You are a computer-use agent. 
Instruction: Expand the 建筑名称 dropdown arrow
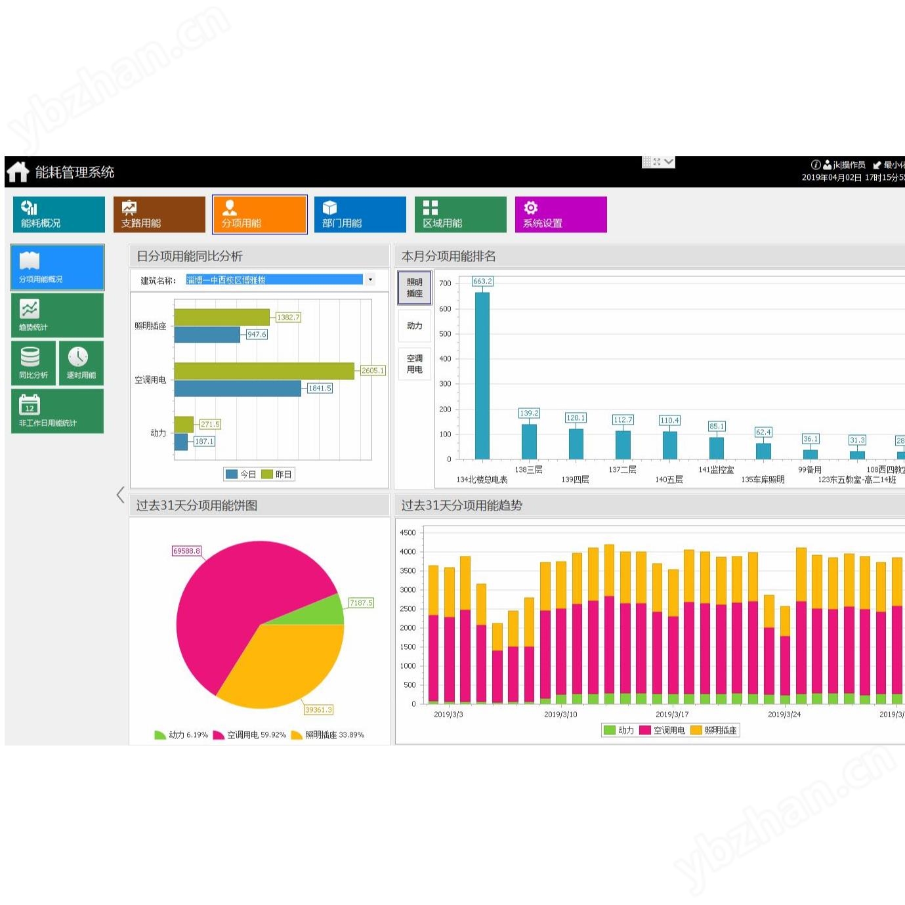(x=370, y=280)
